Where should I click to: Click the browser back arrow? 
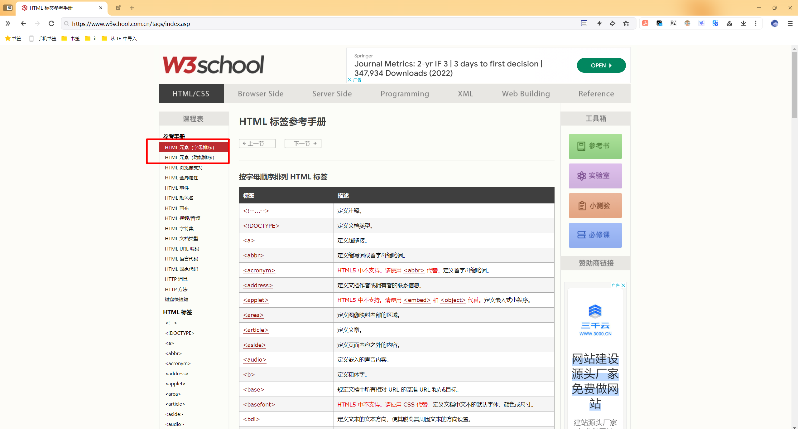23,23
